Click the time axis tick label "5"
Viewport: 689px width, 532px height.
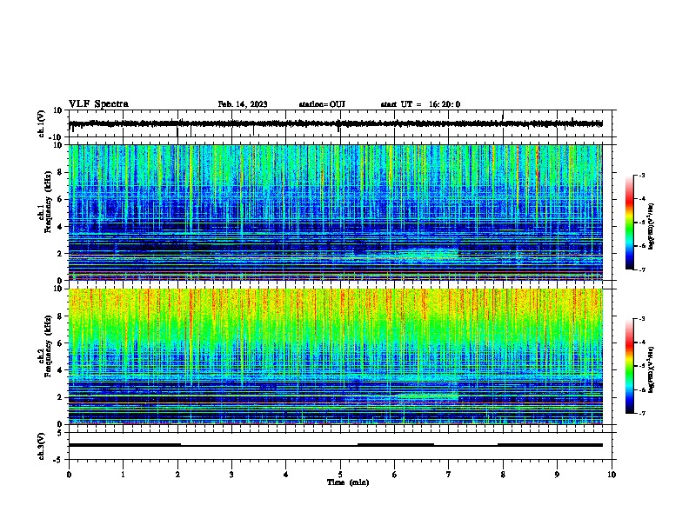[340, 475]
